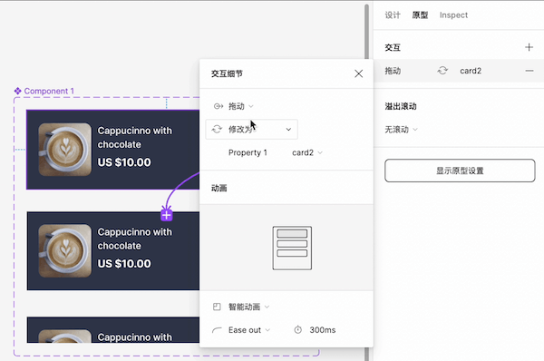Click the 溢出滚动 section heading
Screen dimensions: 544x361
[x=401, y=106]
